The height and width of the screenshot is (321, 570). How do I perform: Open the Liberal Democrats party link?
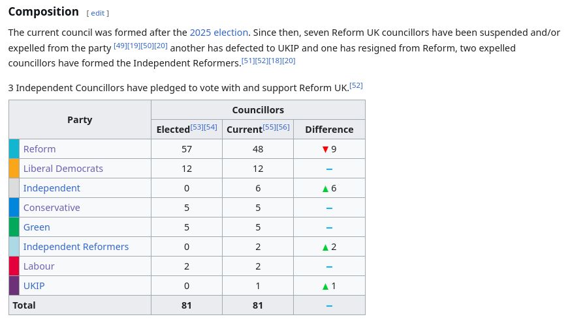click(x=63, y=169)
